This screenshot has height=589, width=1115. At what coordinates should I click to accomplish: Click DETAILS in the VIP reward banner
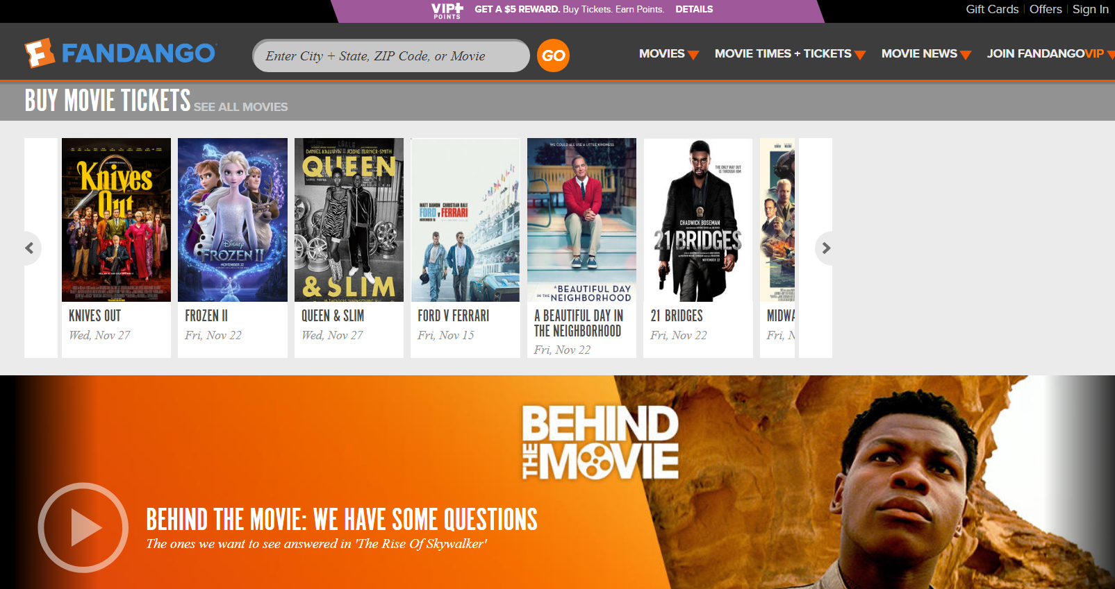tap(694, 9)
